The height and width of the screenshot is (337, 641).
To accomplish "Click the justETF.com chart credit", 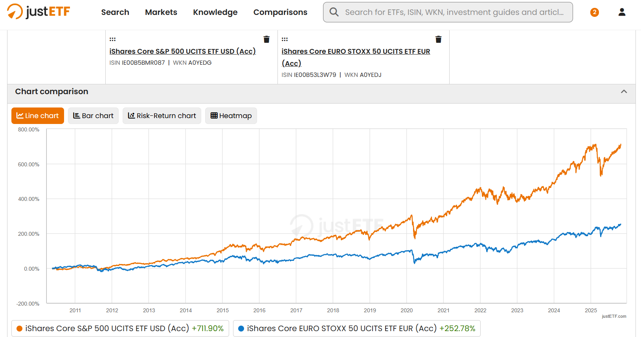I will coord(614,316).
